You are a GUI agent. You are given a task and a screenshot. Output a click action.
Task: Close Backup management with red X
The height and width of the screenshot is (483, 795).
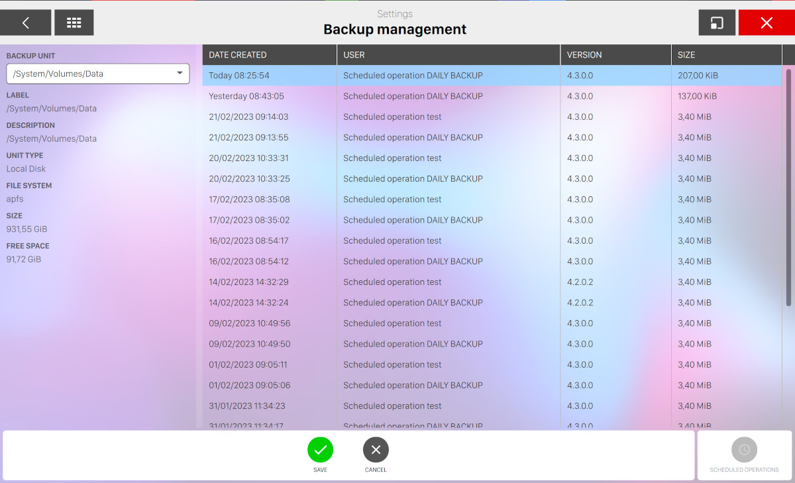click(767, 23)
